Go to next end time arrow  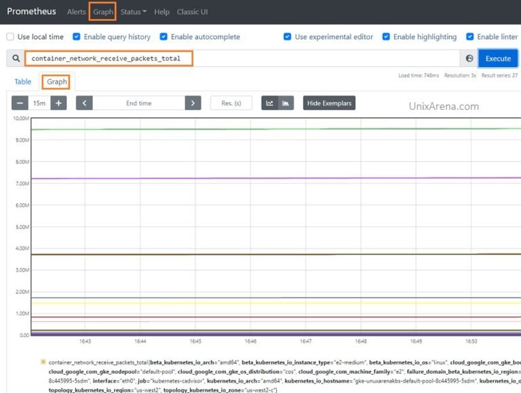(193, 103)
